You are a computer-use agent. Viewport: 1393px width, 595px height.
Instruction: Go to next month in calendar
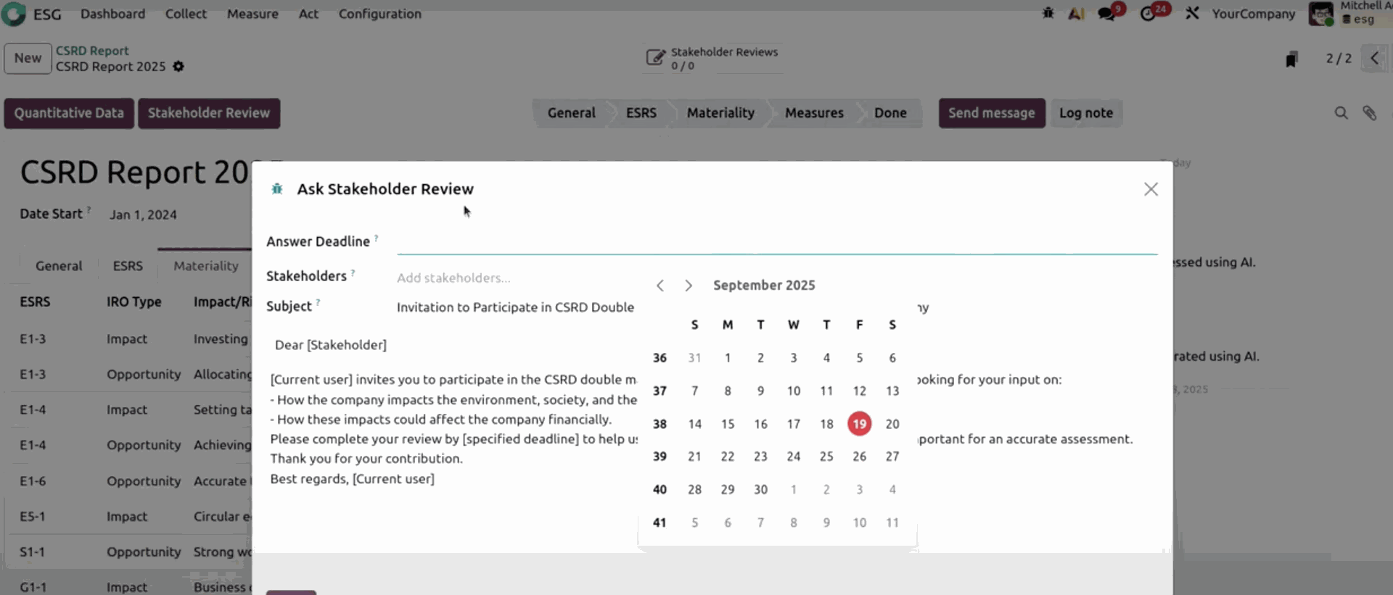click(689, 286)
